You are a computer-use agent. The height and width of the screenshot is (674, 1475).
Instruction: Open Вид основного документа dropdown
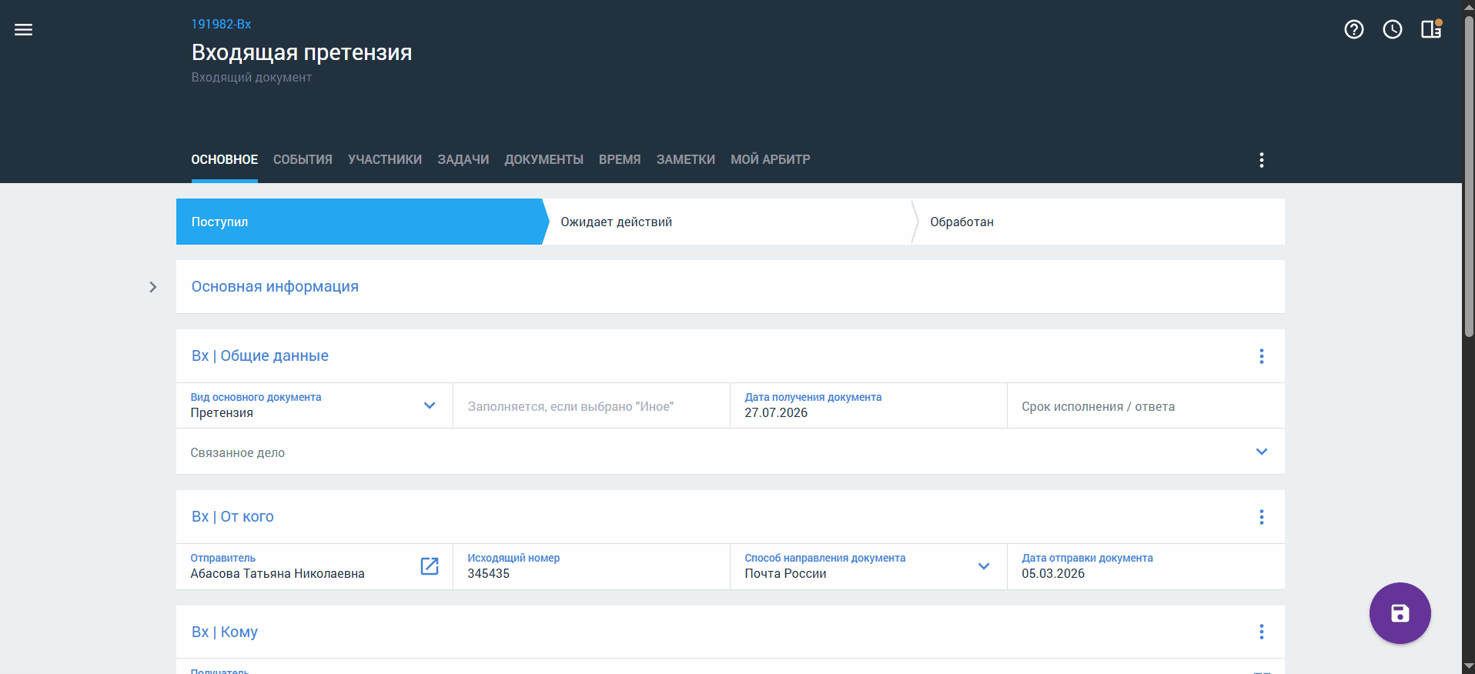(x=430, y=405)
